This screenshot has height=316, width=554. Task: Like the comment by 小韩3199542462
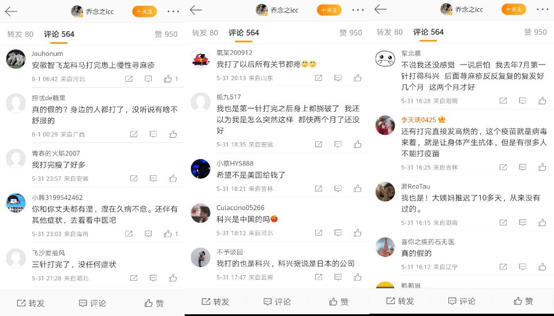(168, 234)
